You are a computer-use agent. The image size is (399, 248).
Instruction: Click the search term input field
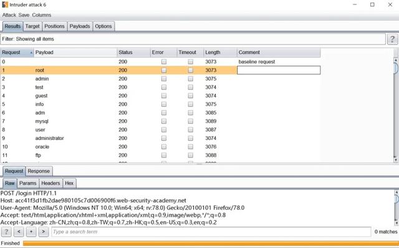point(211,232)
